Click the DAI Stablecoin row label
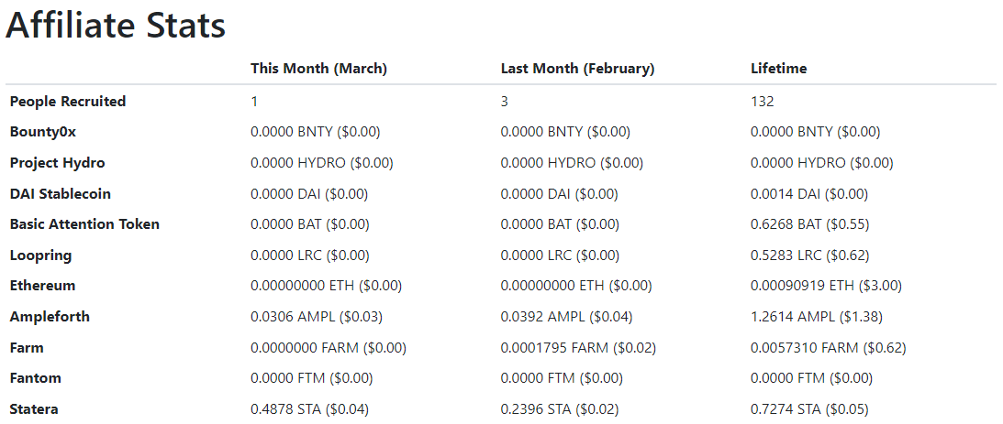1003x424 pixels. (61, 193)
